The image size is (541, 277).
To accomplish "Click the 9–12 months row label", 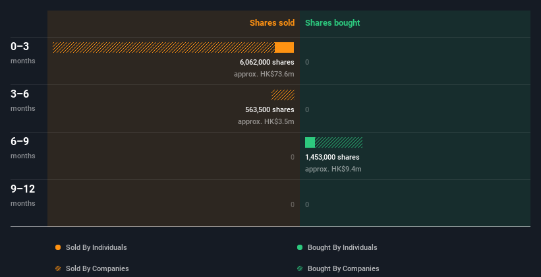I will [x=23, y=195].
